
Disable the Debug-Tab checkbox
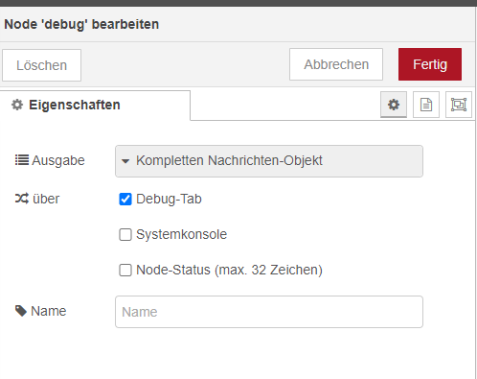(x=125, y=199)
